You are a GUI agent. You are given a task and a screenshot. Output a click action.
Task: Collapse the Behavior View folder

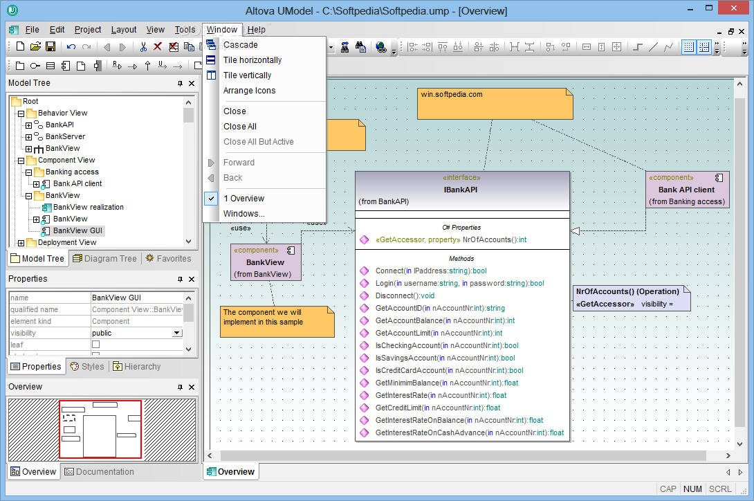21,114
